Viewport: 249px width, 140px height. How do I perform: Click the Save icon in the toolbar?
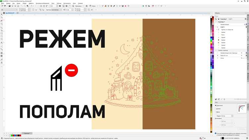pyautogui.click(x=10, y=6)
